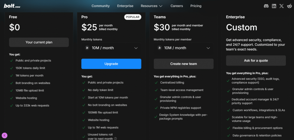Click the Your current plan button

(39, 42)
